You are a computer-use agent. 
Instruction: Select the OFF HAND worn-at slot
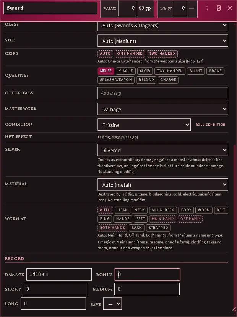pos(190,219)
